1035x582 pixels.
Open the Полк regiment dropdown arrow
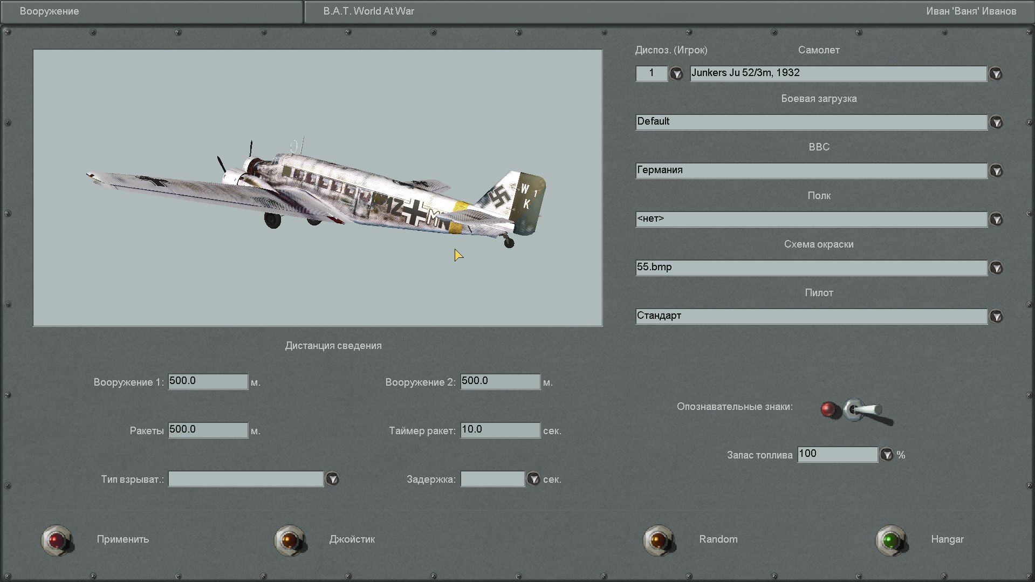996,220
